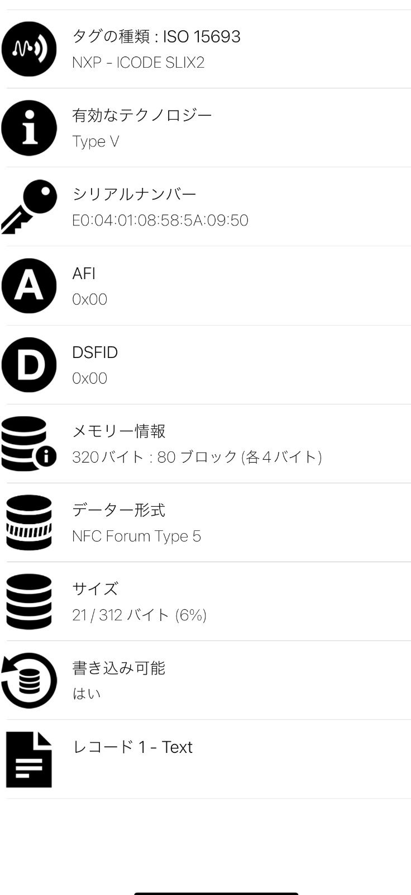Viewport: 411px width, 895px height.
Task: Select the stacked disks icon for サイズ
Action: point(29,601)
